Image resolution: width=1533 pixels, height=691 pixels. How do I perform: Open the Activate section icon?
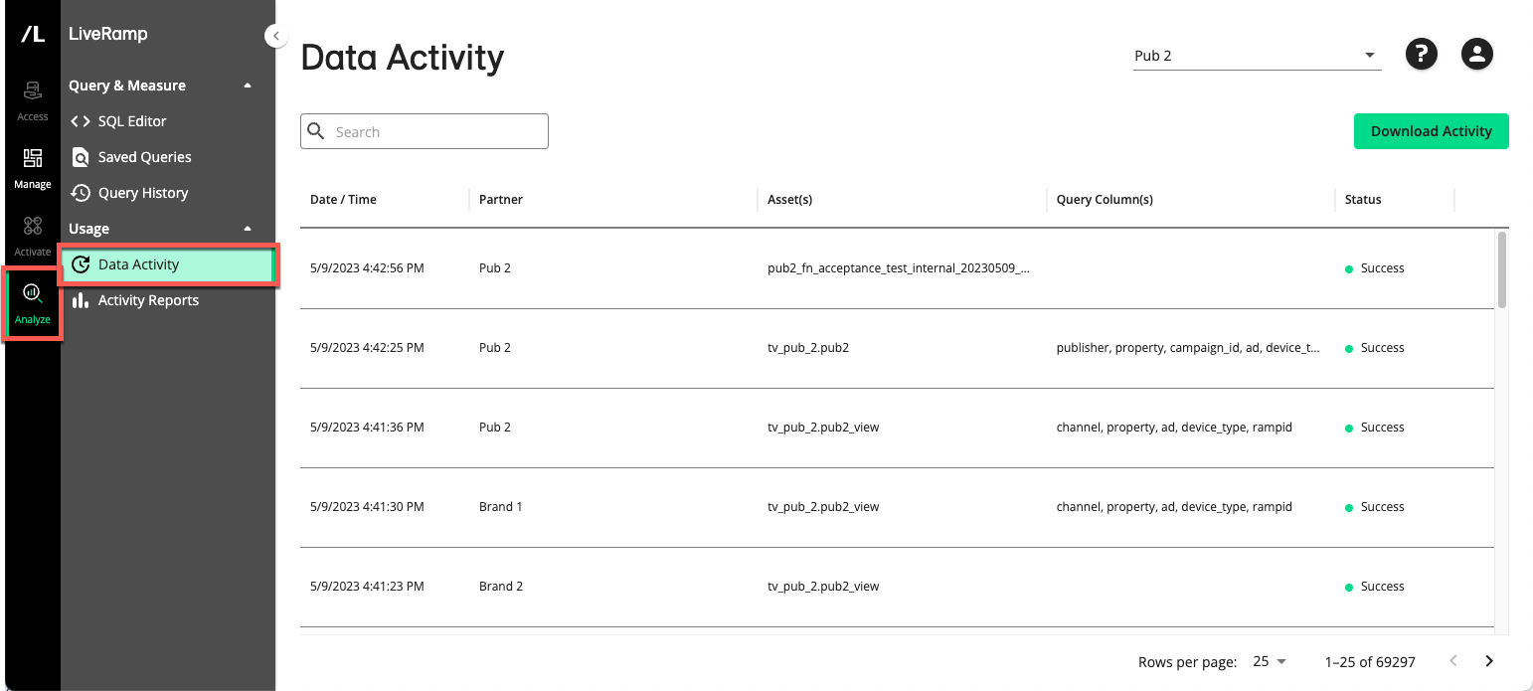pos(32,236)
